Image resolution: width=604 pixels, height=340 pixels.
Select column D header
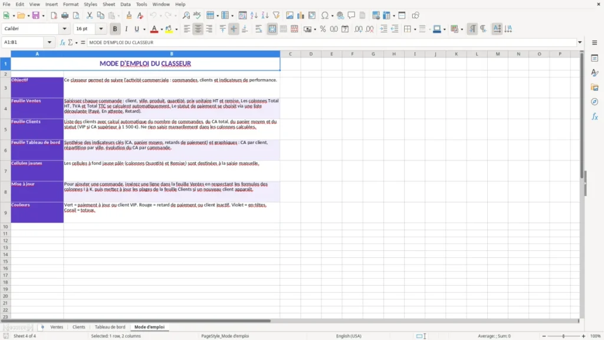(311, 54)
